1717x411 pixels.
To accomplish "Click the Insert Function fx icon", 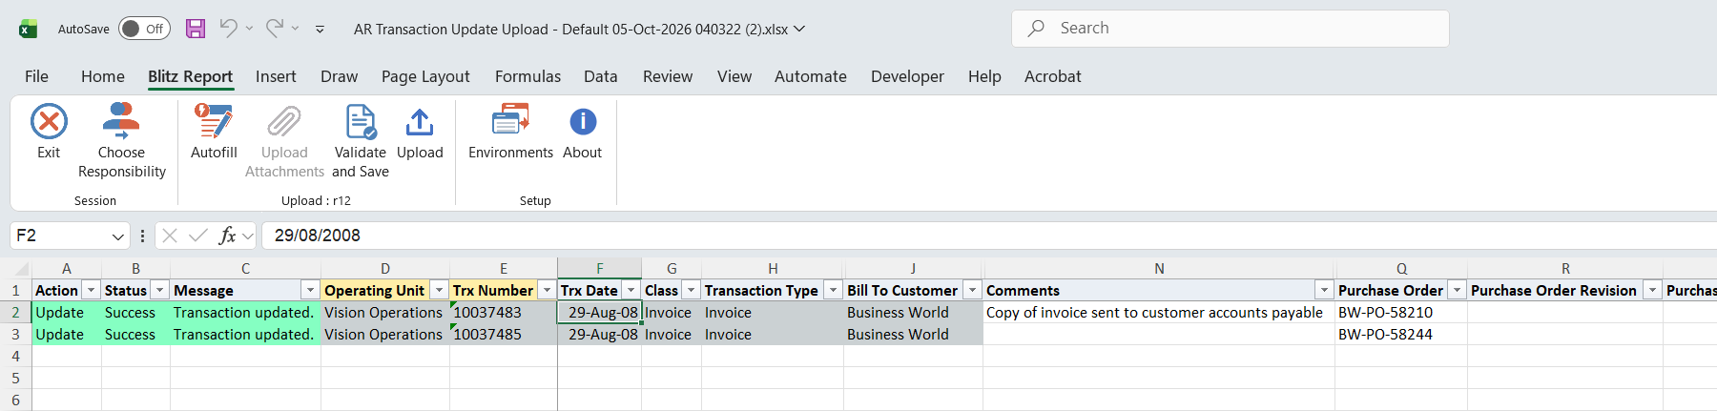I will point(227,236).
